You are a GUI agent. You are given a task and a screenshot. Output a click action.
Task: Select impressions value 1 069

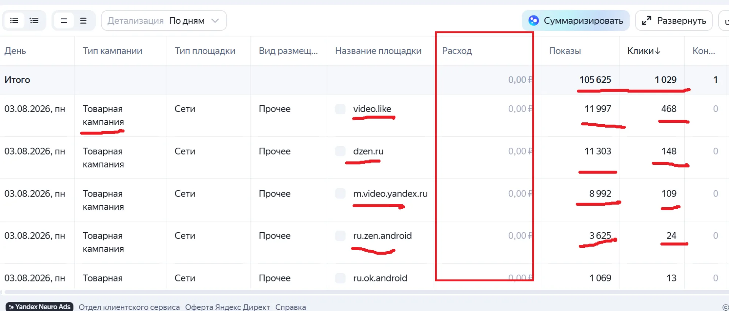(x=600, y=278)
